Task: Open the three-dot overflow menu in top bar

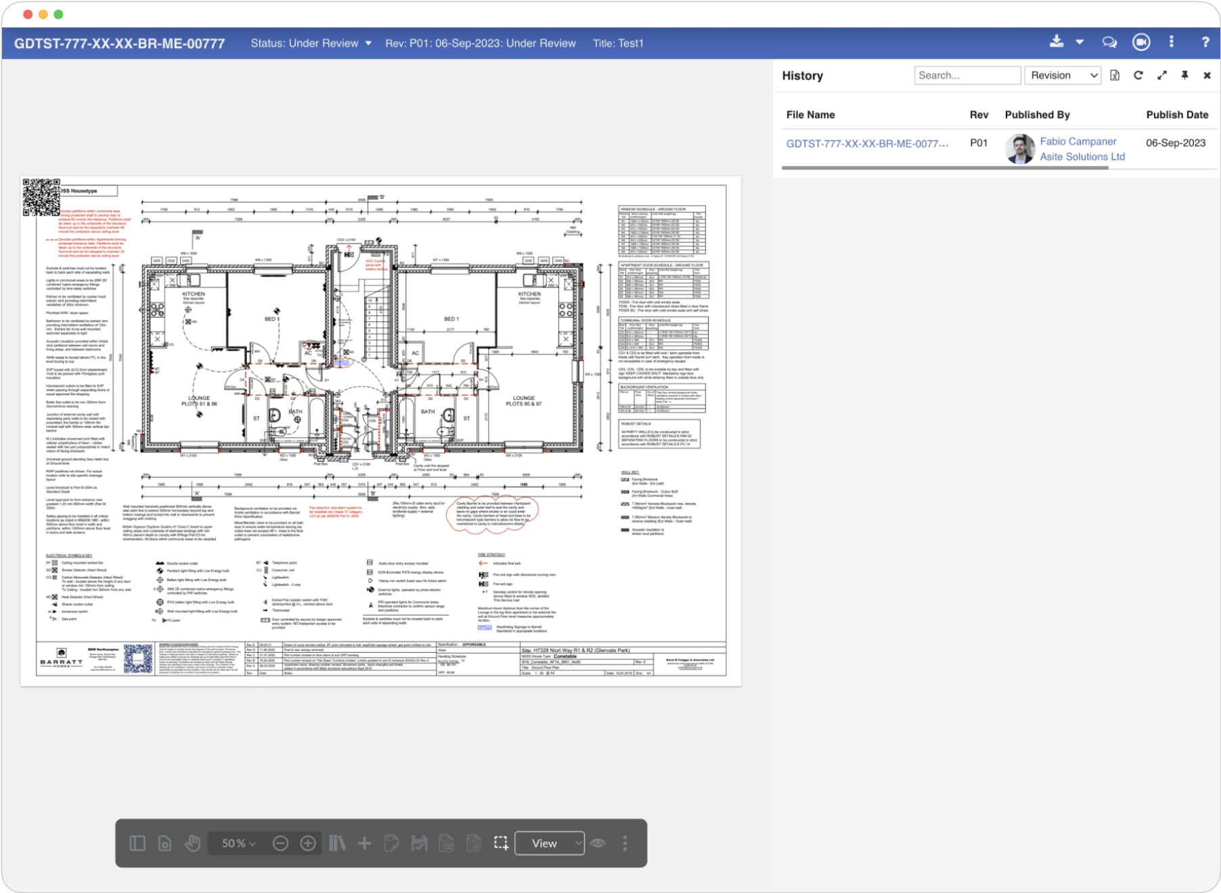Action: tap(1171, 42)
